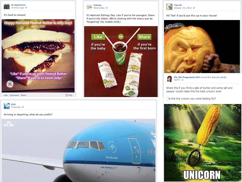Click the Subway page logo avatar
Viewport: 242px width, 182px height.
[89, 7]
